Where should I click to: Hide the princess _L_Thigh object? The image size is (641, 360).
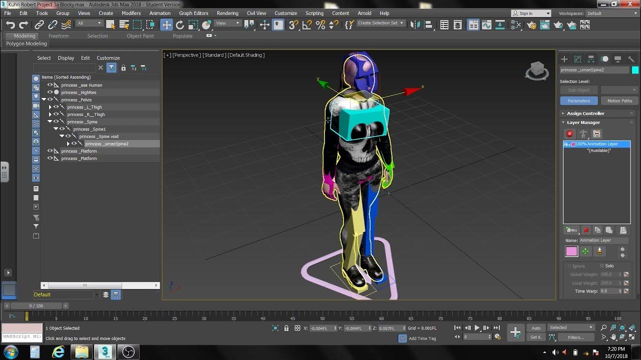[56, 107]
